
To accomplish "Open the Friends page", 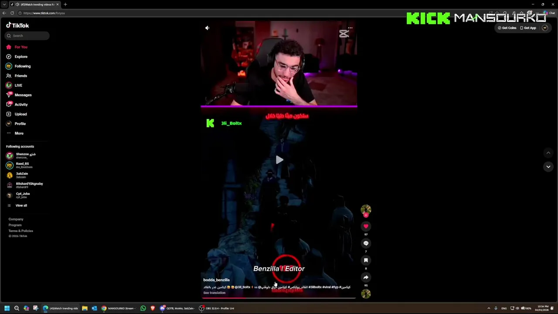I will (x=17, y=76).
